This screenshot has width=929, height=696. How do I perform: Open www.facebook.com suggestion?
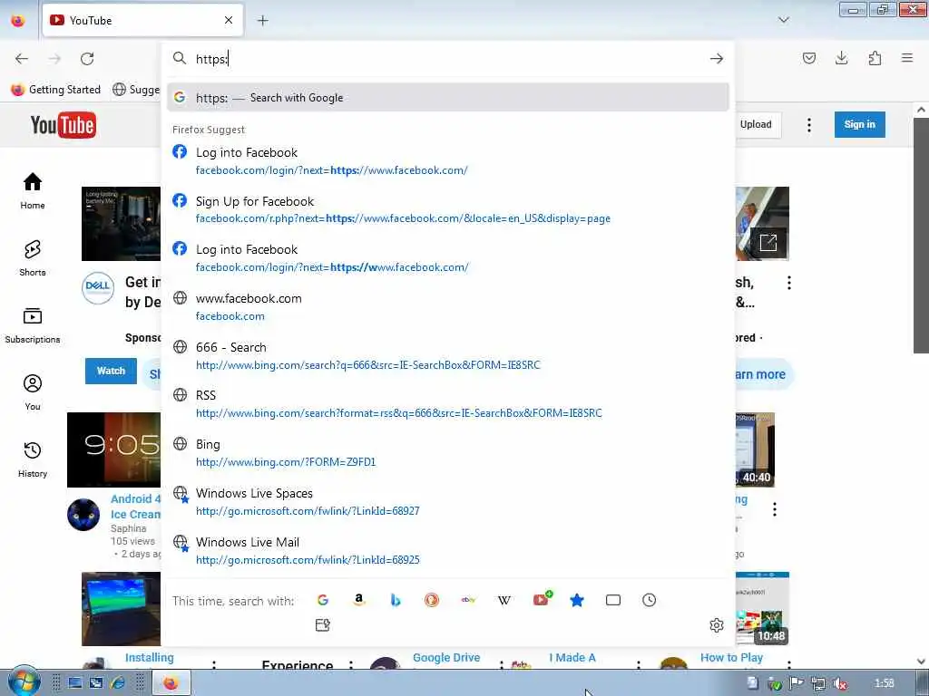pos(448,306)
